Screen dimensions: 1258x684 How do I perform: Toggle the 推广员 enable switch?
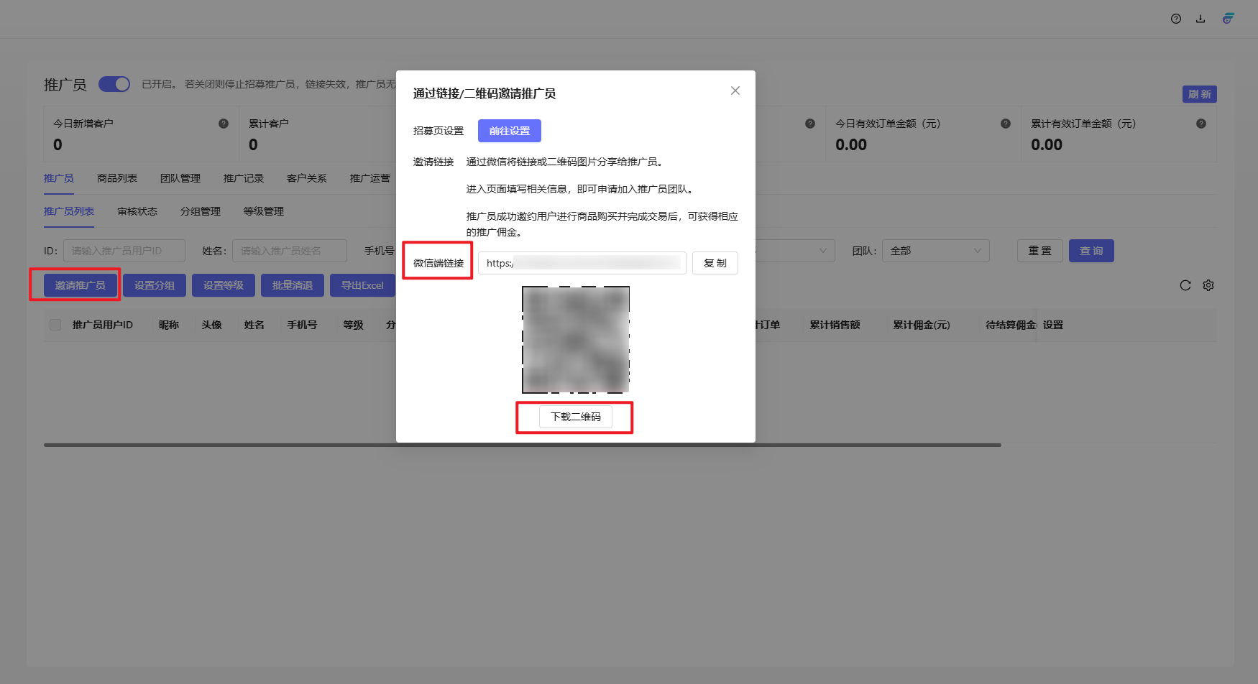tap(114, 84)
